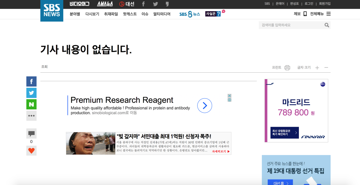Click the Premium Research Reagent ad headline
360x185 pixels.
[122, 100]
